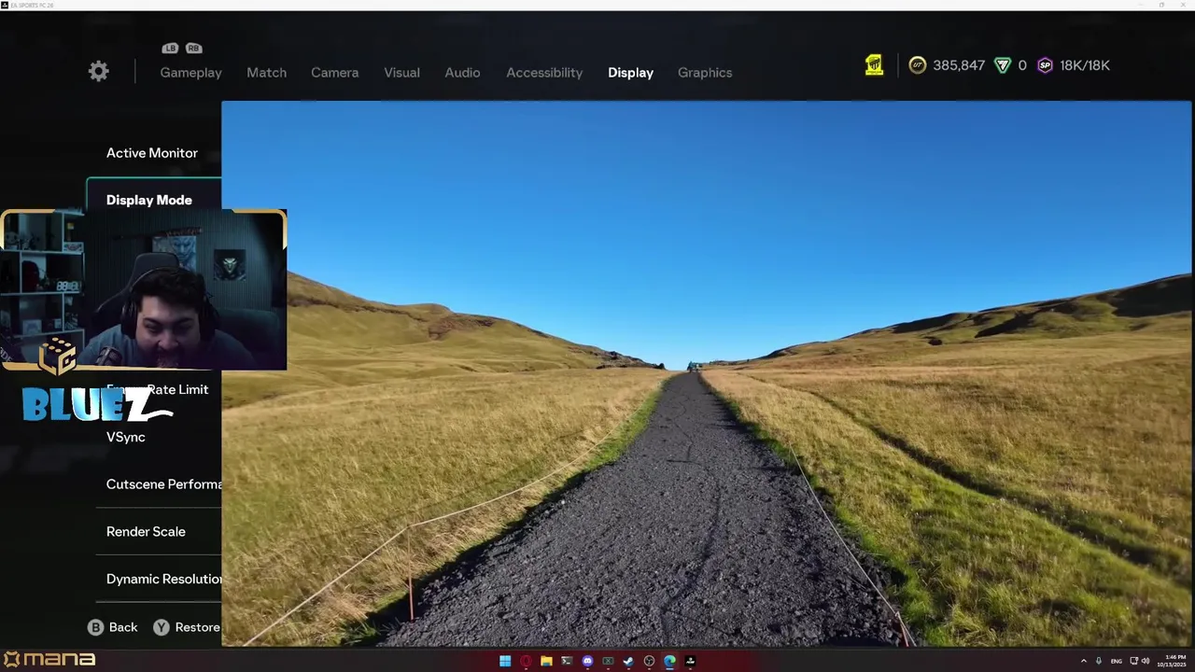Switch to the Visual tab
Image resolution: width=1195 pixels, height=672 pixels.
(x=401, y=73)
